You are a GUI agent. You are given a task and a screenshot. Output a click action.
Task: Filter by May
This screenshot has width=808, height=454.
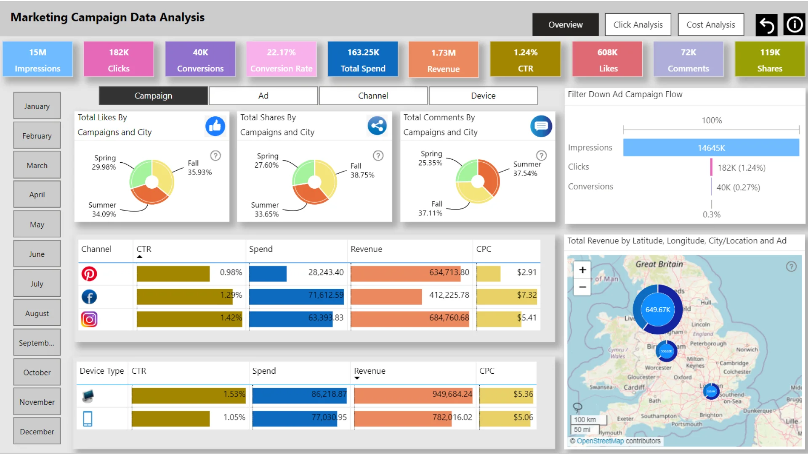(37, 224)
